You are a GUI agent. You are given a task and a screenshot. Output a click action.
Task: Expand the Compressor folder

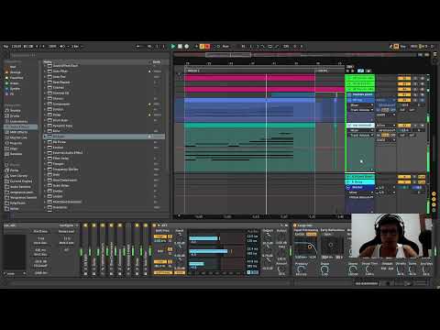(45, 104)
